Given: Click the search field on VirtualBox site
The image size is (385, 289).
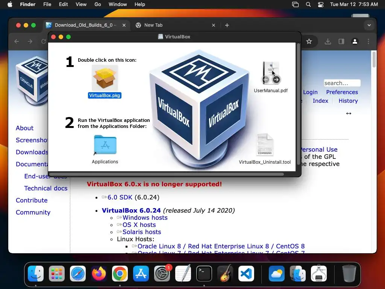Looking at the screenshot, I should [x=342, y=83].
